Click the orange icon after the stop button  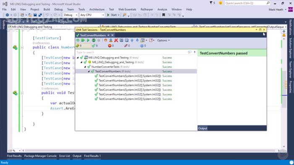coord(105,40)
